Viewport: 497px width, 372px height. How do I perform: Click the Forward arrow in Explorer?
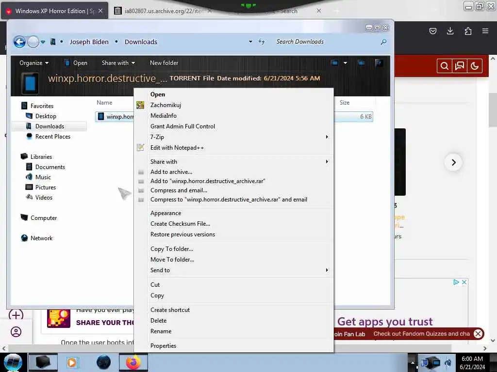[33, 42]
